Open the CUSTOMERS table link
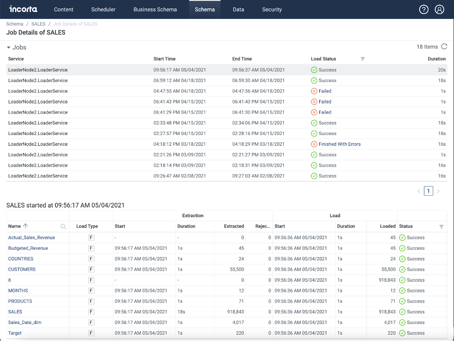This screenshot has width=454, height=341. [x=22, y=269]
